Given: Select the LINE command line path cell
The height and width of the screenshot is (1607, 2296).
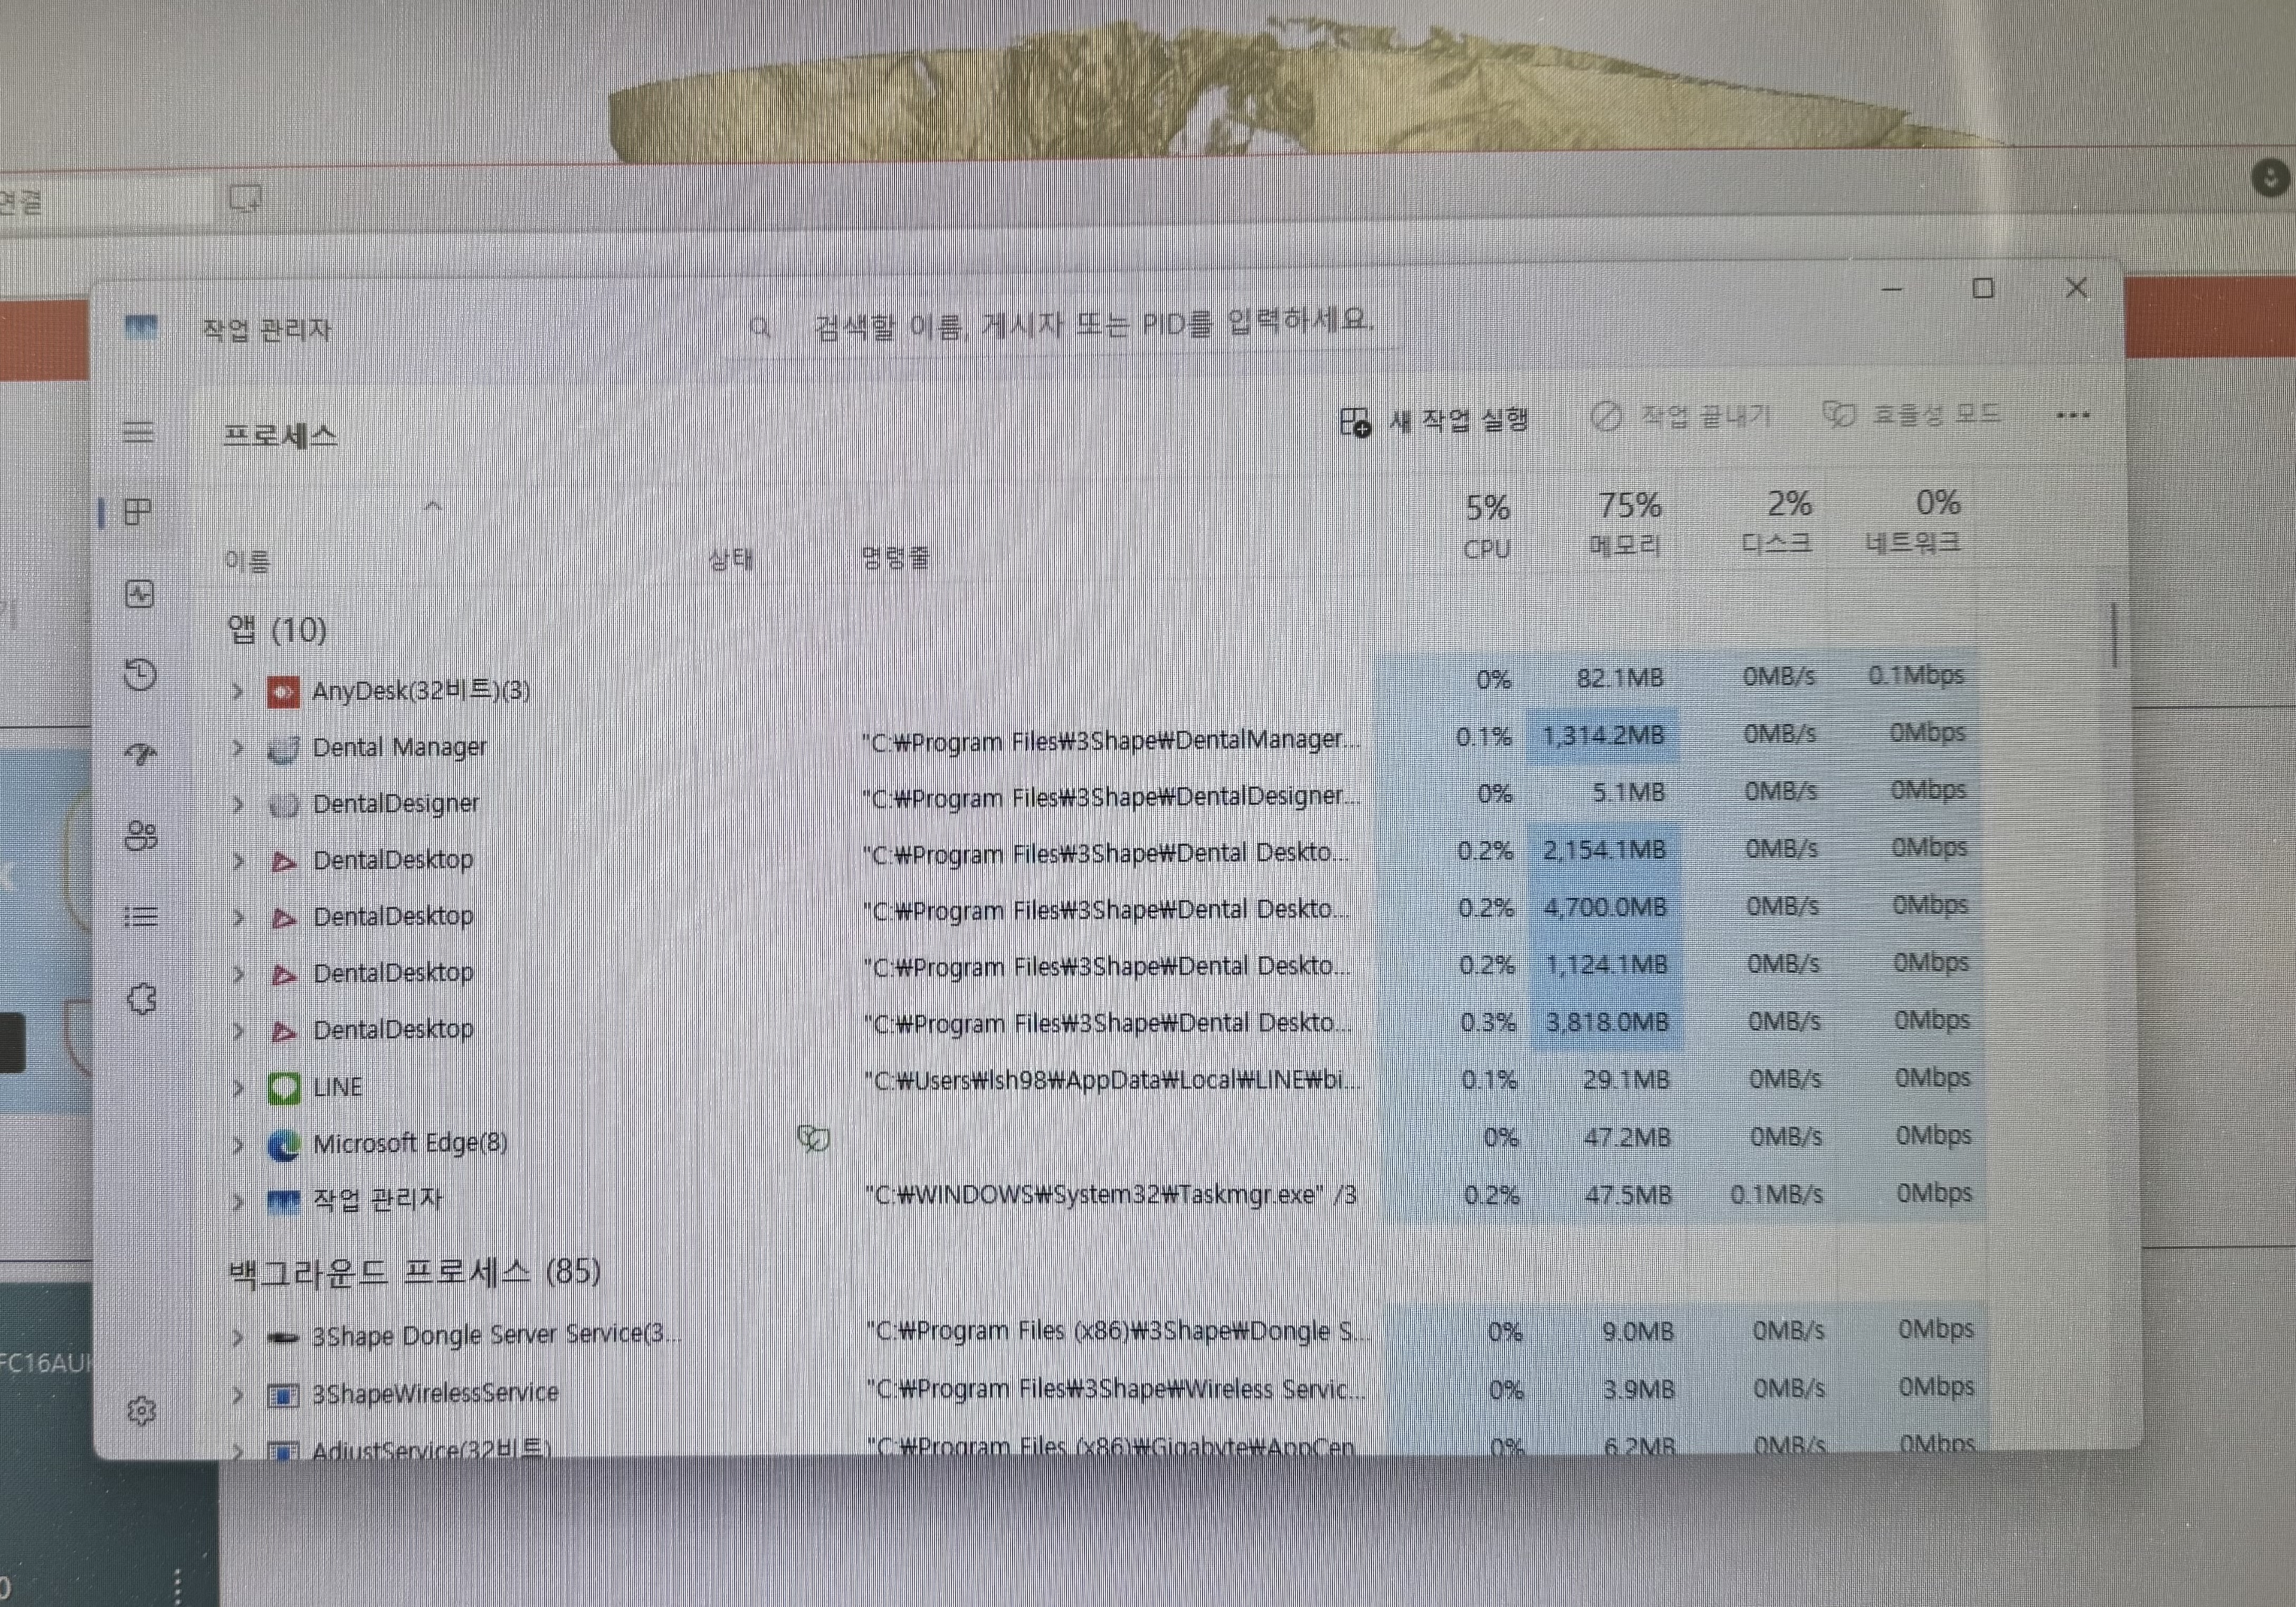Looking at the screenshot, I should click(x=1113, y=1080).
